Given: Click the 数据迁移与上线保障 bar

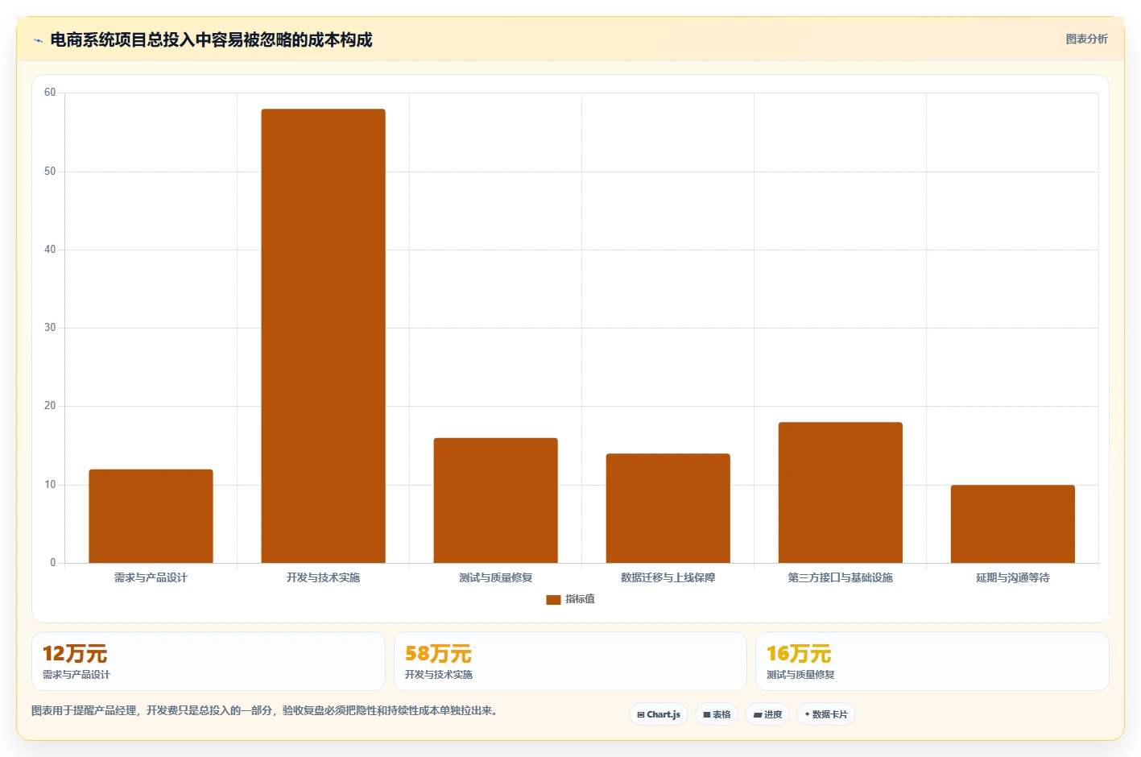Looking at the screenshot, I should tap(668, 508).
